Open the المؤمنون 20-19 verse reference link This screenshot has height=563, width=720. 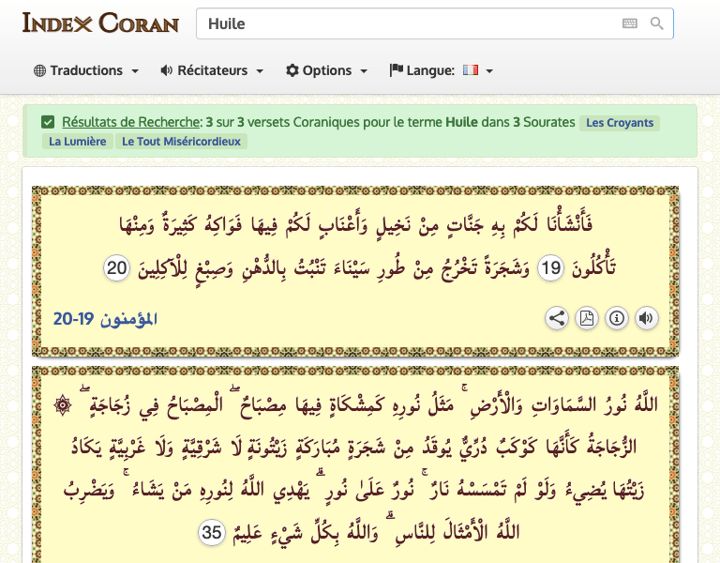(x=105, y=318)
